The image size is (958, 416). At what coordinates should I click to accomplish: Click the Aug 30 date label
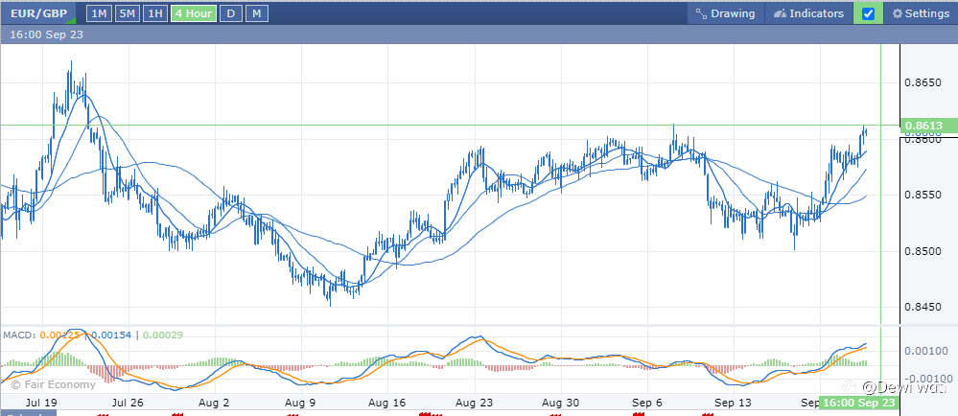562,403
